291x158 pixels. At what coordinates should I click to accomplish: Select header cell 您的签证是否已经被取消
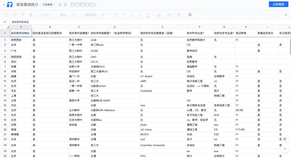[x=50, y=33]
